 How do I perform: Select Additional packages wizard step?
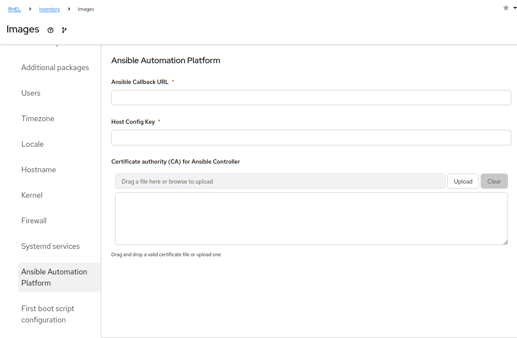(55, 68)
